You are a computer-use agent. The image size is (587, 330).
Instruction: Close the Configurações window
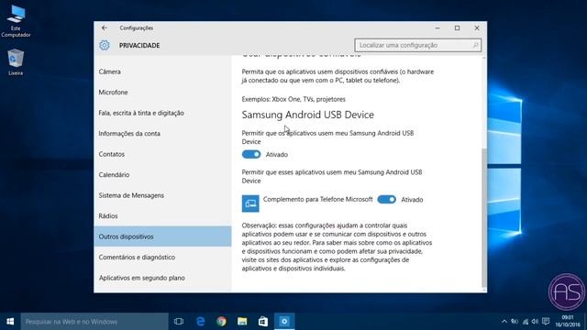point(477,27)
